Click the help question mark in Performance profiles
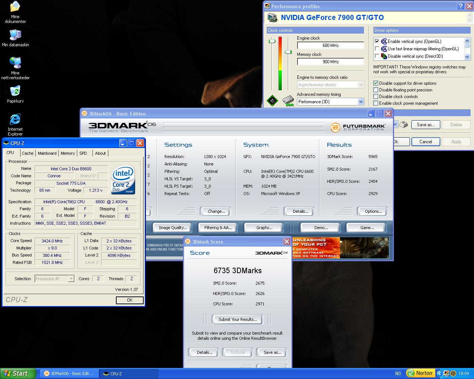Image resolution: width=474 pixels, height=379 pixels. point(461,6)
